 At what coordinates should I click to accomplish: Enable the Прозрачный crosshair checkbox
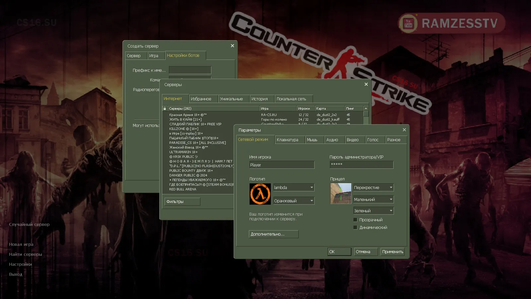point(355,220)
